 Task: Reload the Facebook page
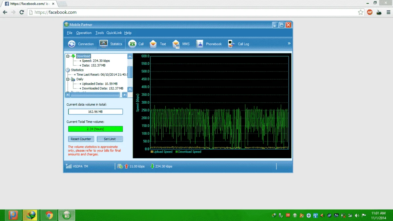[x=22, y=12]
